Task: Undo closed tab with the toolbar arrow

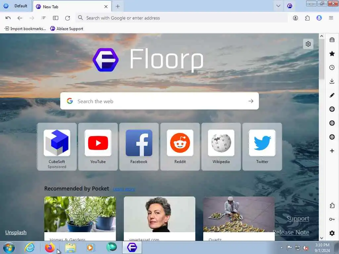Action: pos(8,18)
